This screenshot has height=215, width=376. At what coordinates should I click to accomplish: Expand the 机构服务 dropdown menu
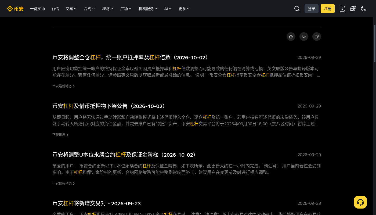coord(148,9)
